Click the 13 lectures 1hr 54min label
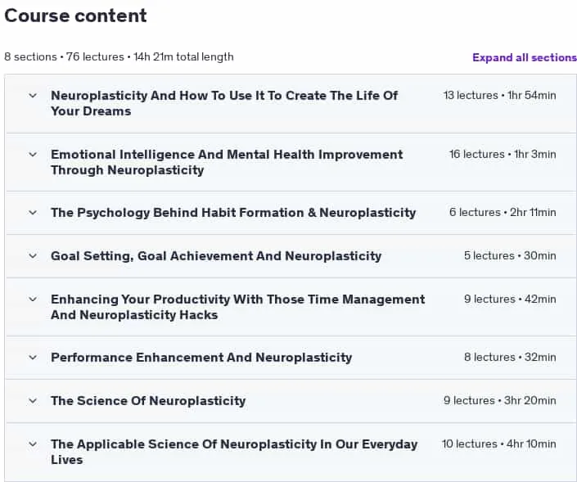The image size is (577, 482). pyautogui.click(x=500, y=96)
